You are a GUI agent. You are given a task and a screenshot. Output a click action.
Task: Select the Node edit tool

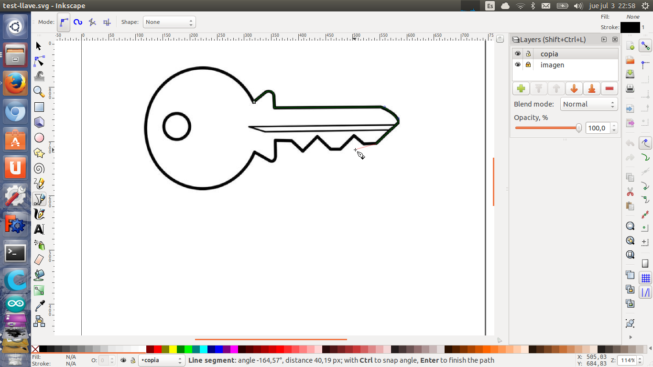tap(39, 61)
